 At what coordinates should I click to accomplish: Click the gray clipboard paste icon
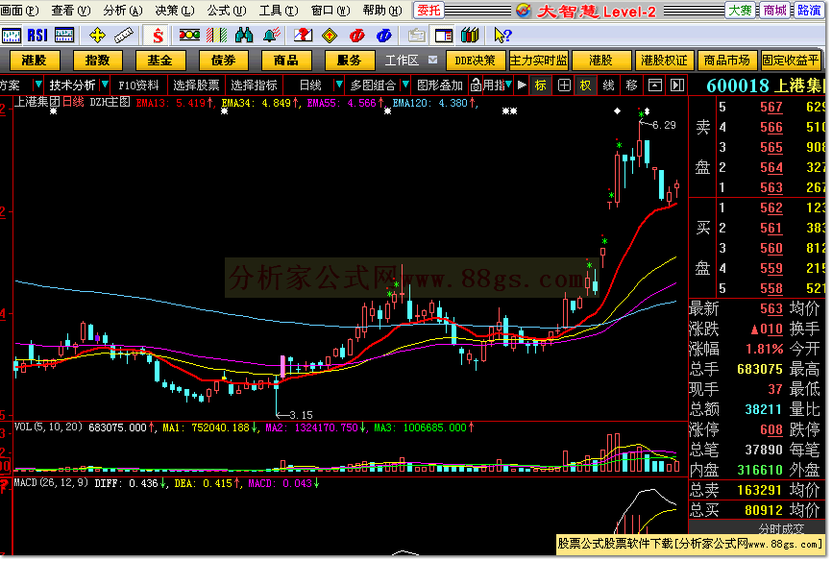pos(417,36)
